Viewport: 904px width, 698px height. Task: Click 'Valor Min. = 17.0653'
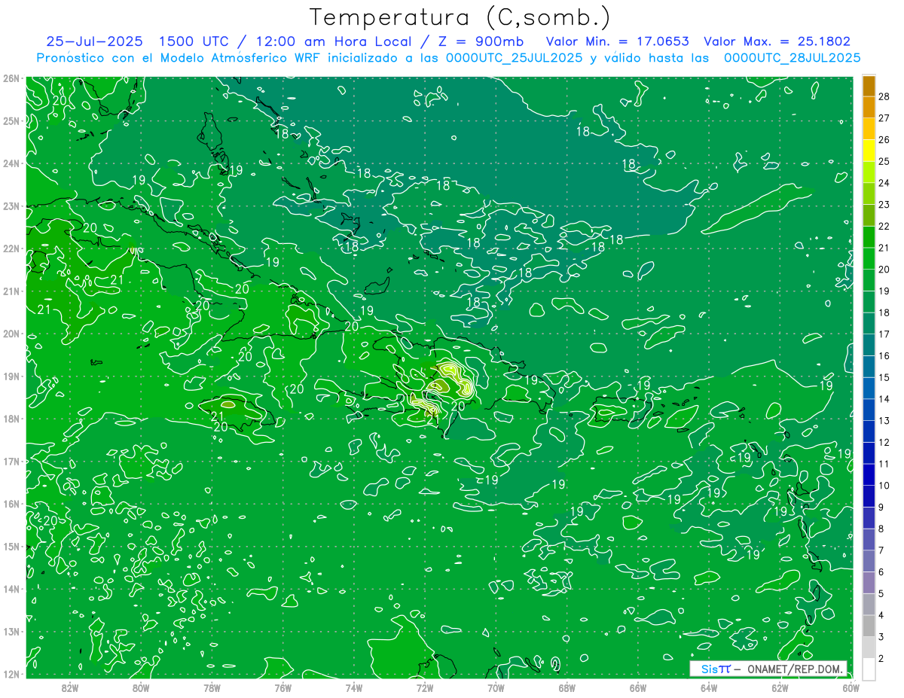click(616, 41)
